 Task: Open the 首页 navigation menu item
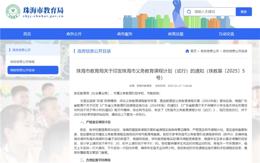point(27,34)
